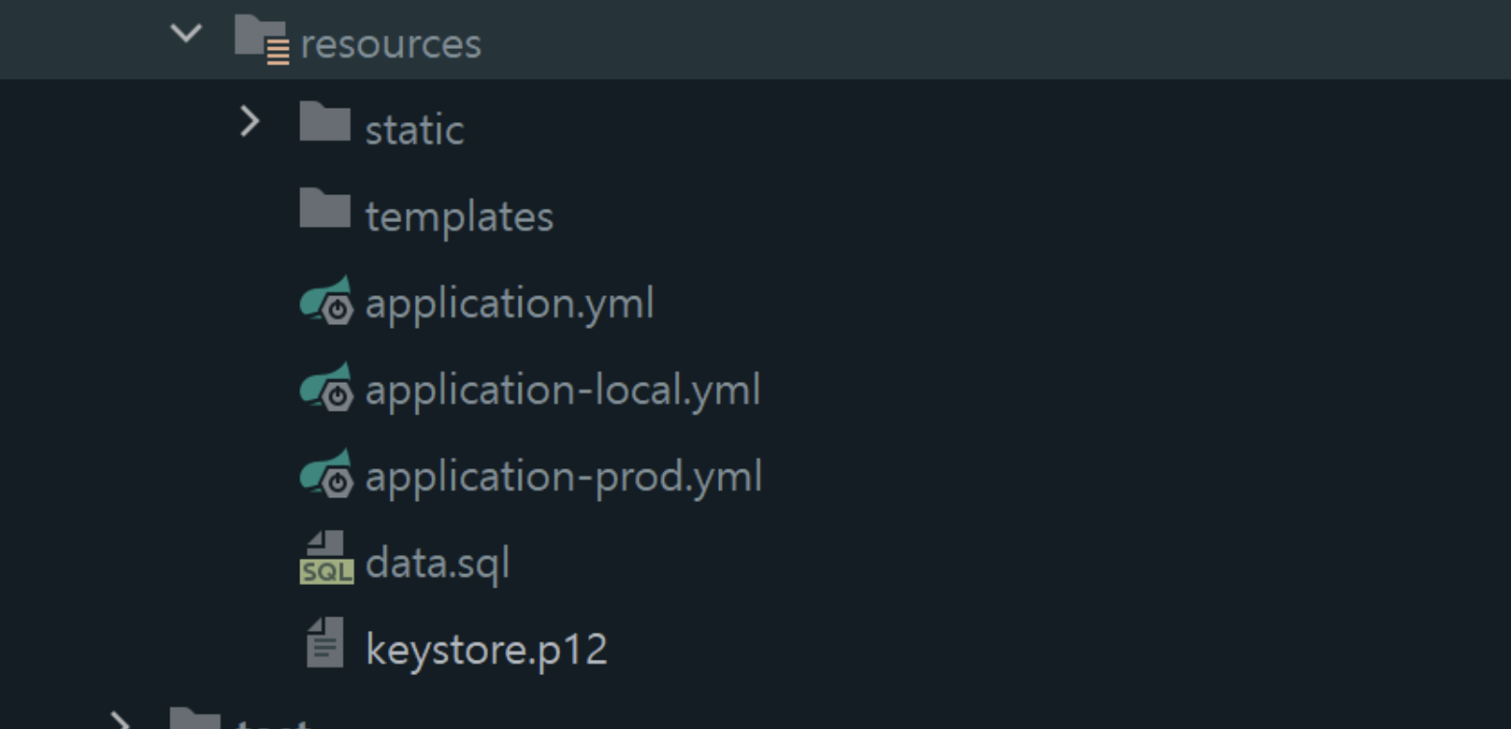Expand the partially visible bottom folder chevron

119,720
